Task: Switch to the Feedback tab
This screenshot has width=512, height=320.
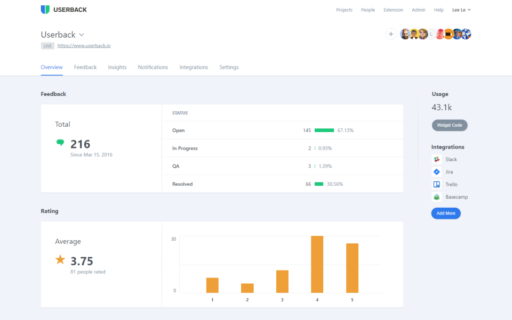Action: [x=85, y=67]
